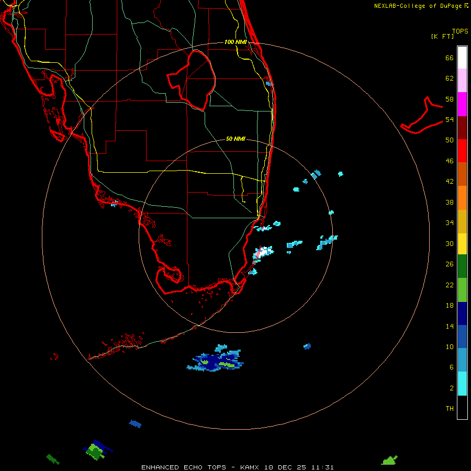Click the 30 value on the legend
The width and height of the screenshot is (471, 471).
pos(450,243)
